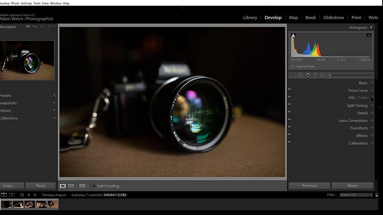383x215 pixels.
Task: Click the Copy... button
Action: [x=12, y=186]
